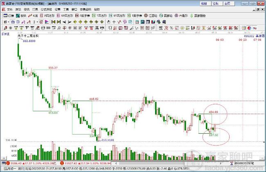
Task: Click the last yellow diamond icon in the row
Action: (102, 22)
